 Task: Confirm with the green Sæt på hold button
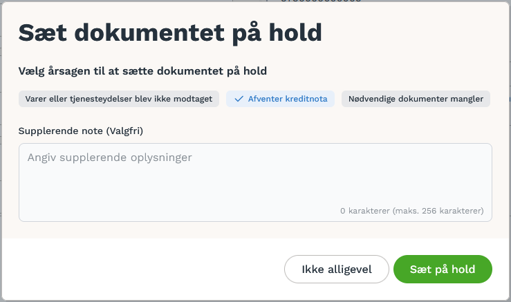443,269
